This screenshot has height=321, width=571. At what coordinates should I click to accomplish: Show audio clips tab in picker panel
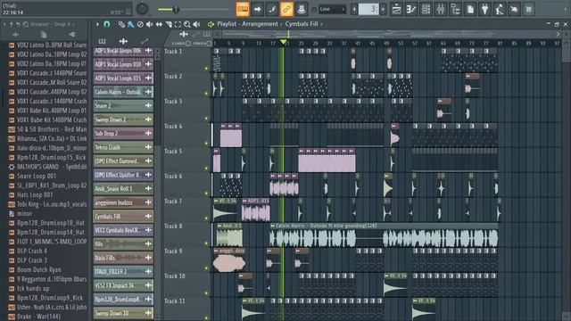[123, 41]
